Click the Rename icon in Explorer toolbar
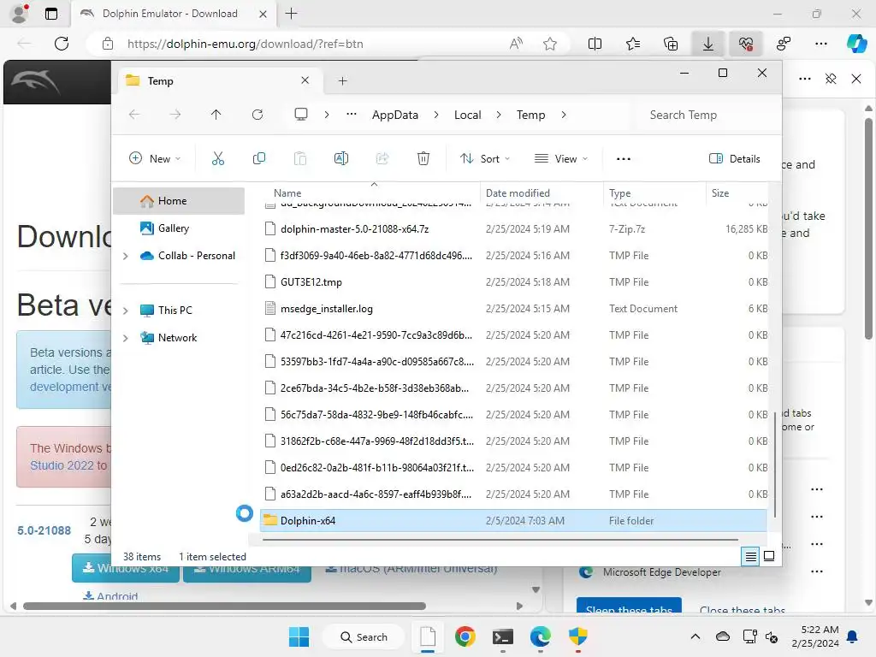 tap(340, 158)
